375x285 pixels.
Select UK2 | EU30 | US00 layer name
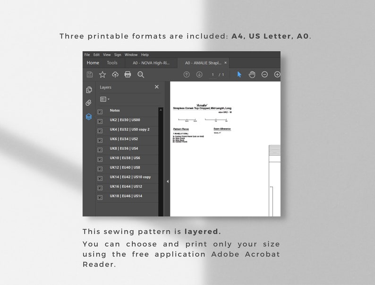point(125,120)
